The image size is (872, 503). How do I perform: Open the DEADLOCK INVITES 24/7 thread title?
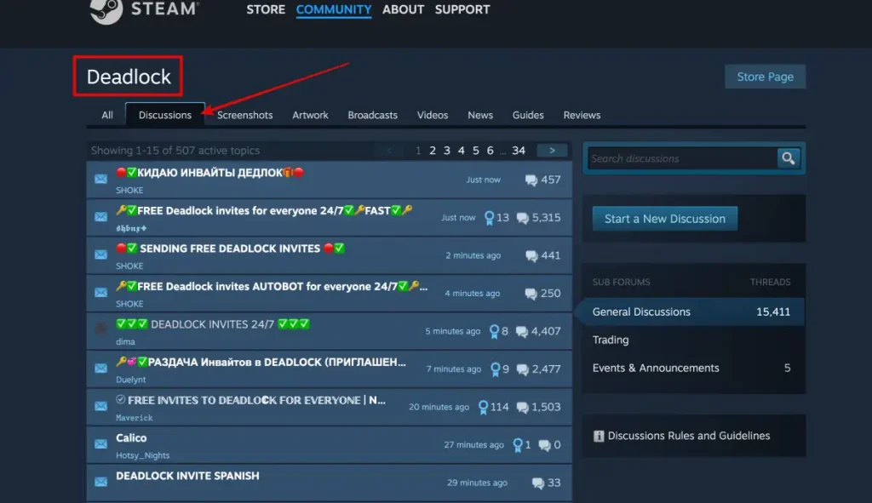tap(212, 324)
